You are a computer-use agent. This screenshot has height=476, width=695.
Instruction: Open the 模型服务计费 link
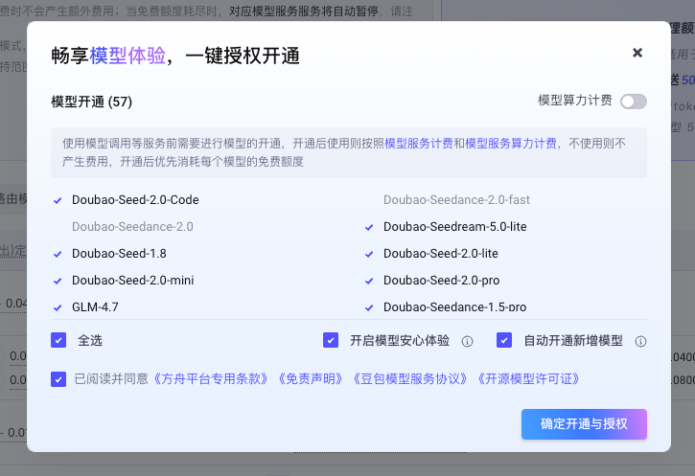point(419,144)
